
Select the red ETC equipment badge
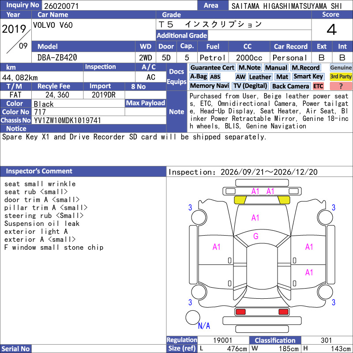318,86
